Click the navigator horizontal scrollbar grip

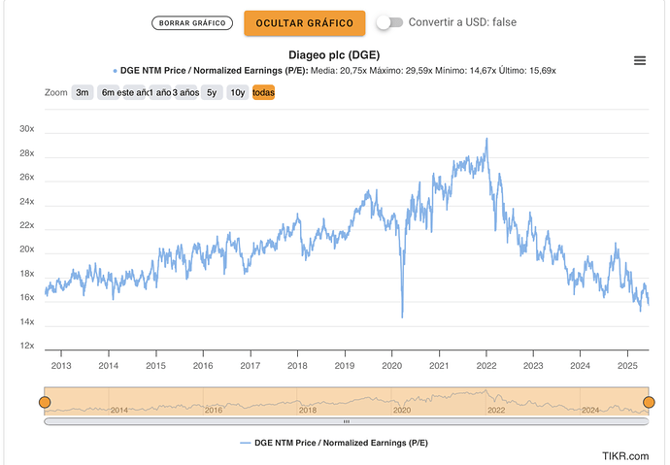click(x=347, y=421)
